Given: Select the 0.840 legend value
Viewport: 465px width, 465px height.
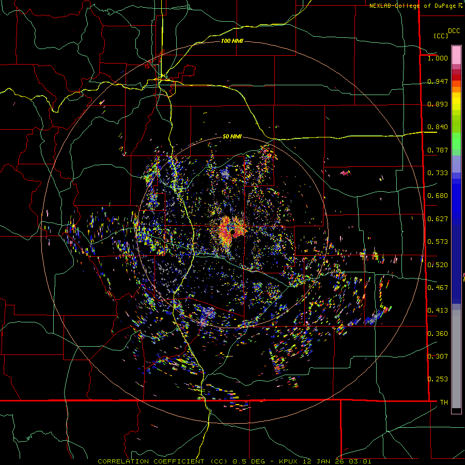Looking at the screenshot, I should click(x=438, y=127).
